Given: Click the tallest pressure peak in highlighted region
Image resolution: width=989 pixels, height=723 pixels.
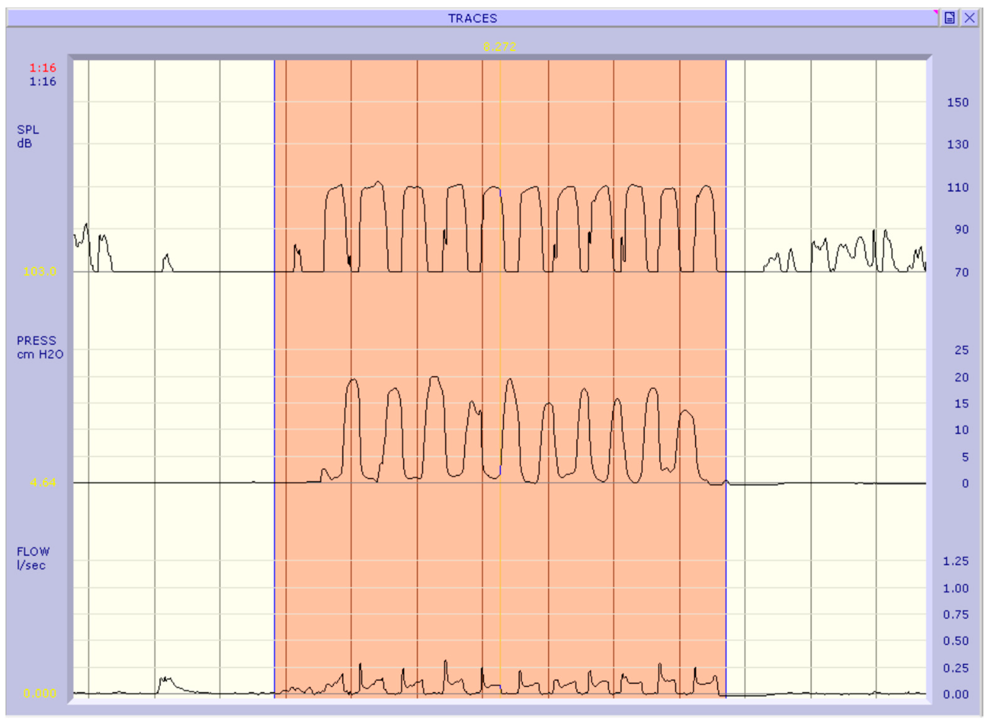Looking at the screenshot, I should [434, 377].
